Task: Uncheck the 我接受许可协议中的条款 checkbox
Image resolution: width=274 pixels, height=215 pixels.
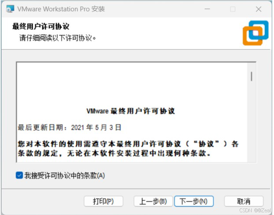Action: 19,175
